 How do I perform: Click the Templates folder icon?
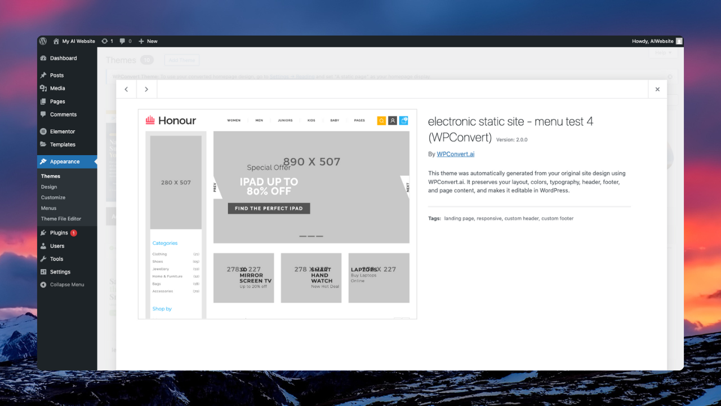point(43,144)
